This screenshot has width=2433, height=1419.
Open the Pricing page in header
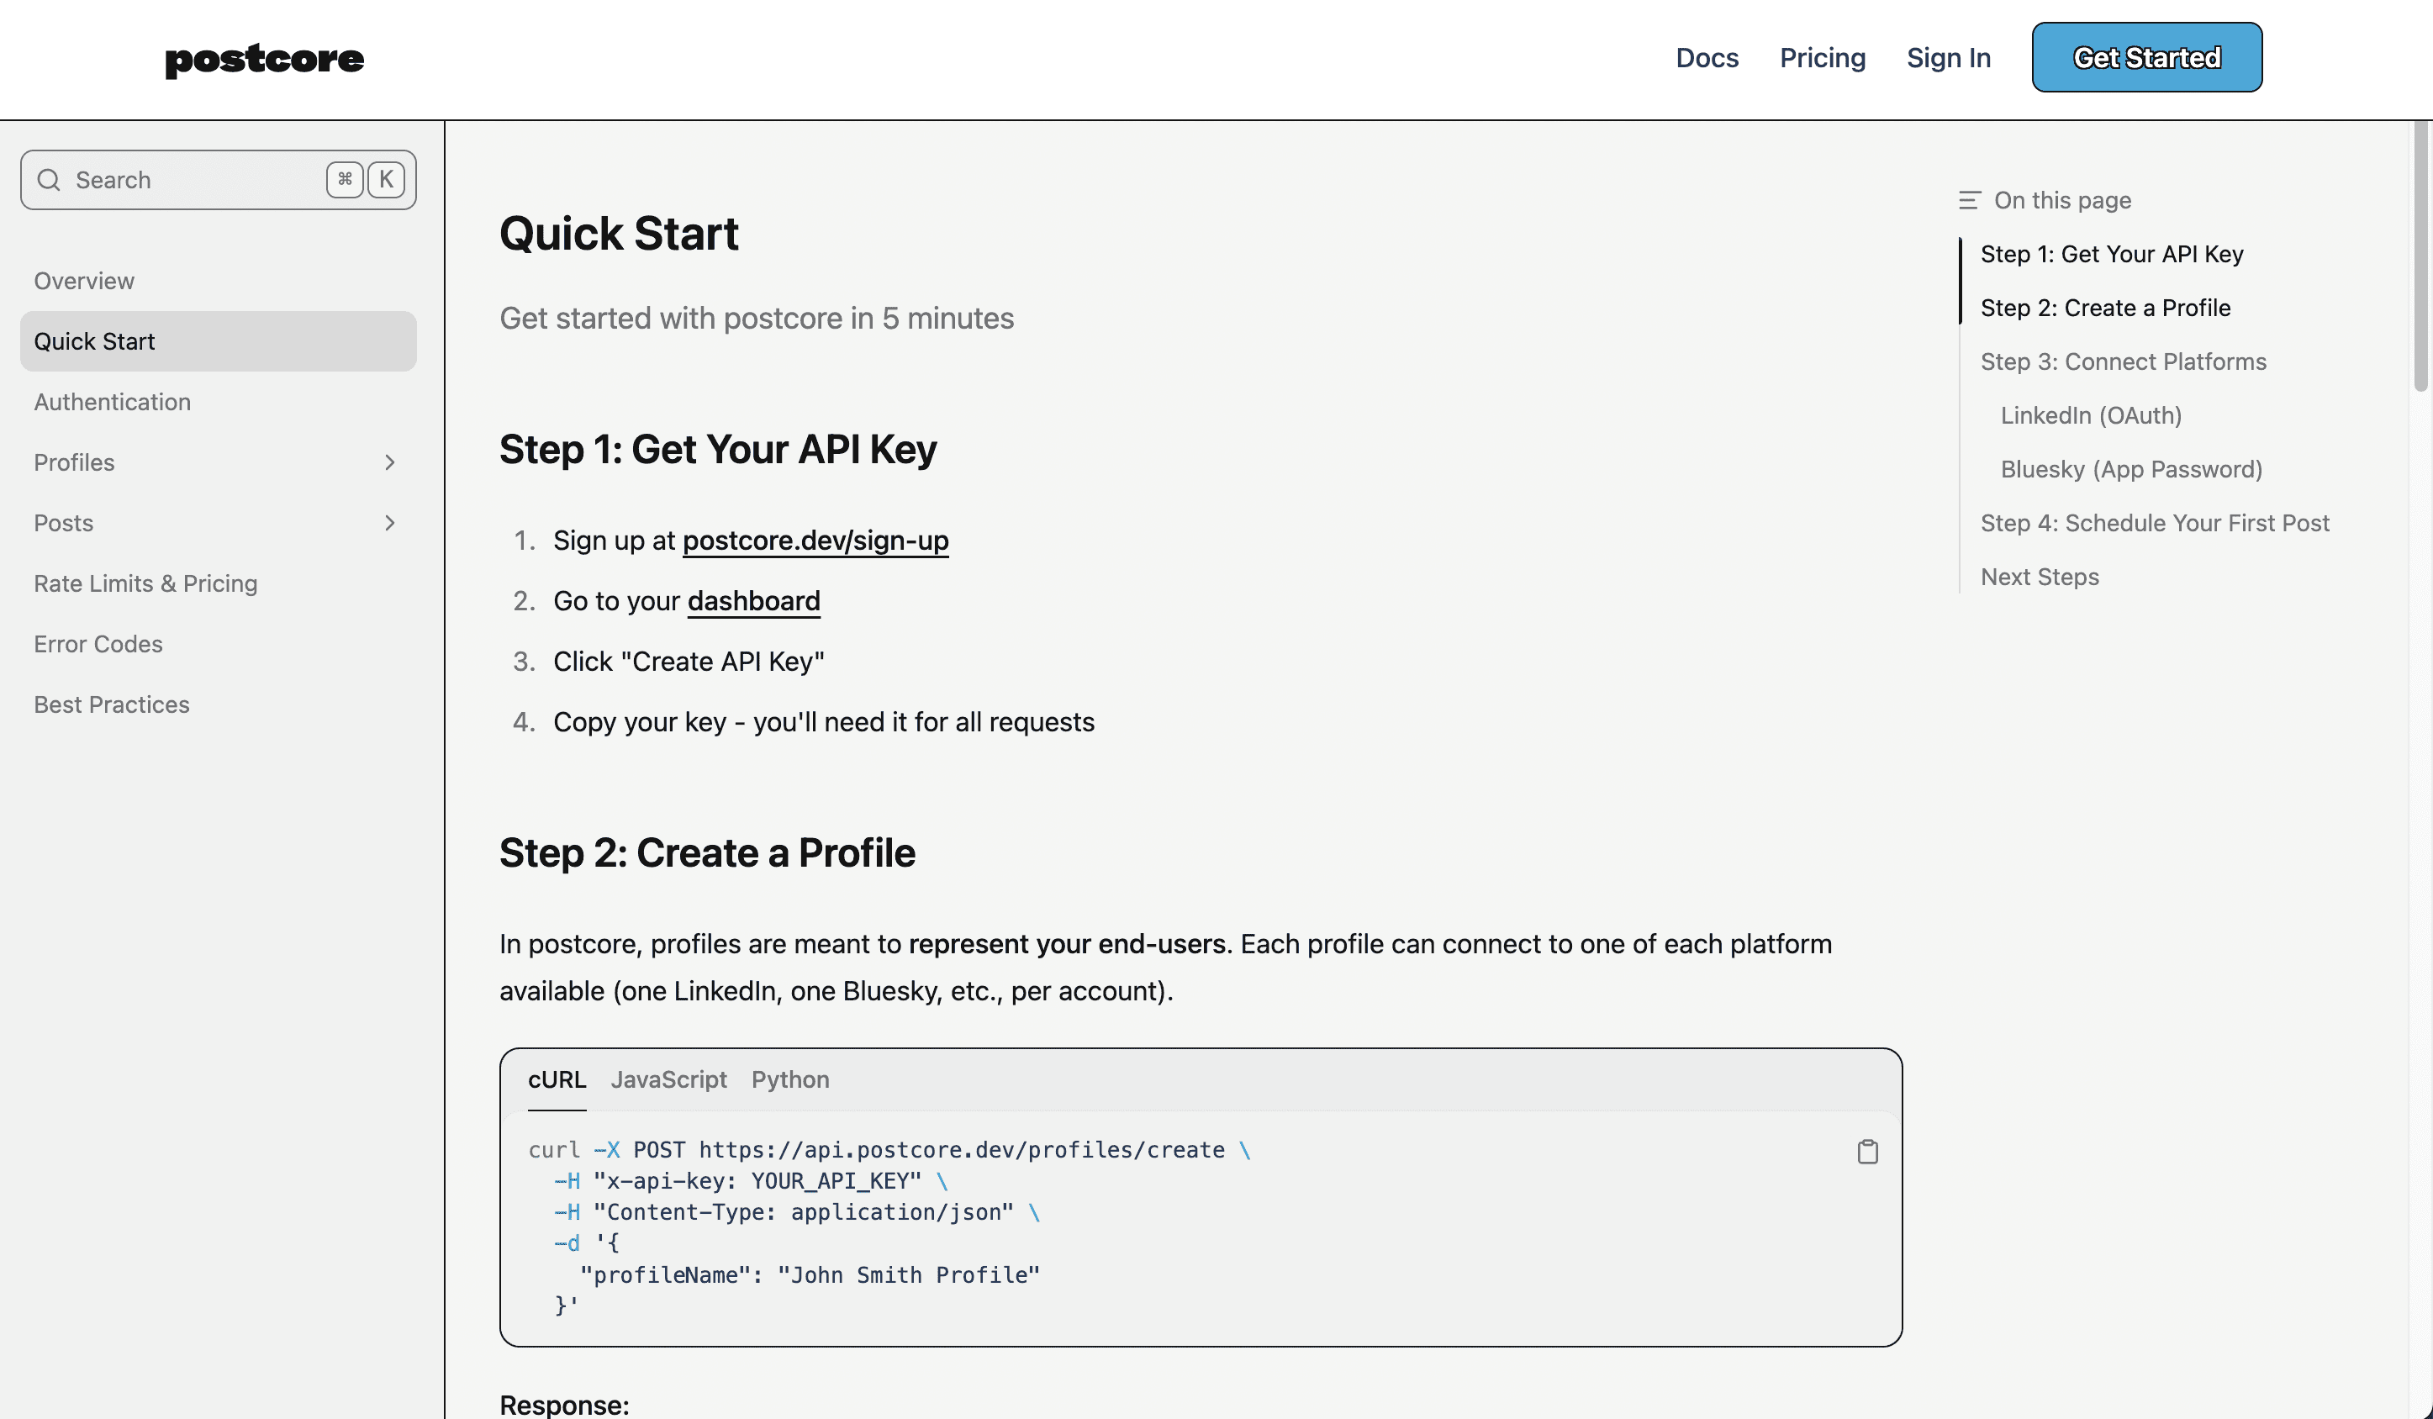pyautogui.click(x=1822, y=58)
